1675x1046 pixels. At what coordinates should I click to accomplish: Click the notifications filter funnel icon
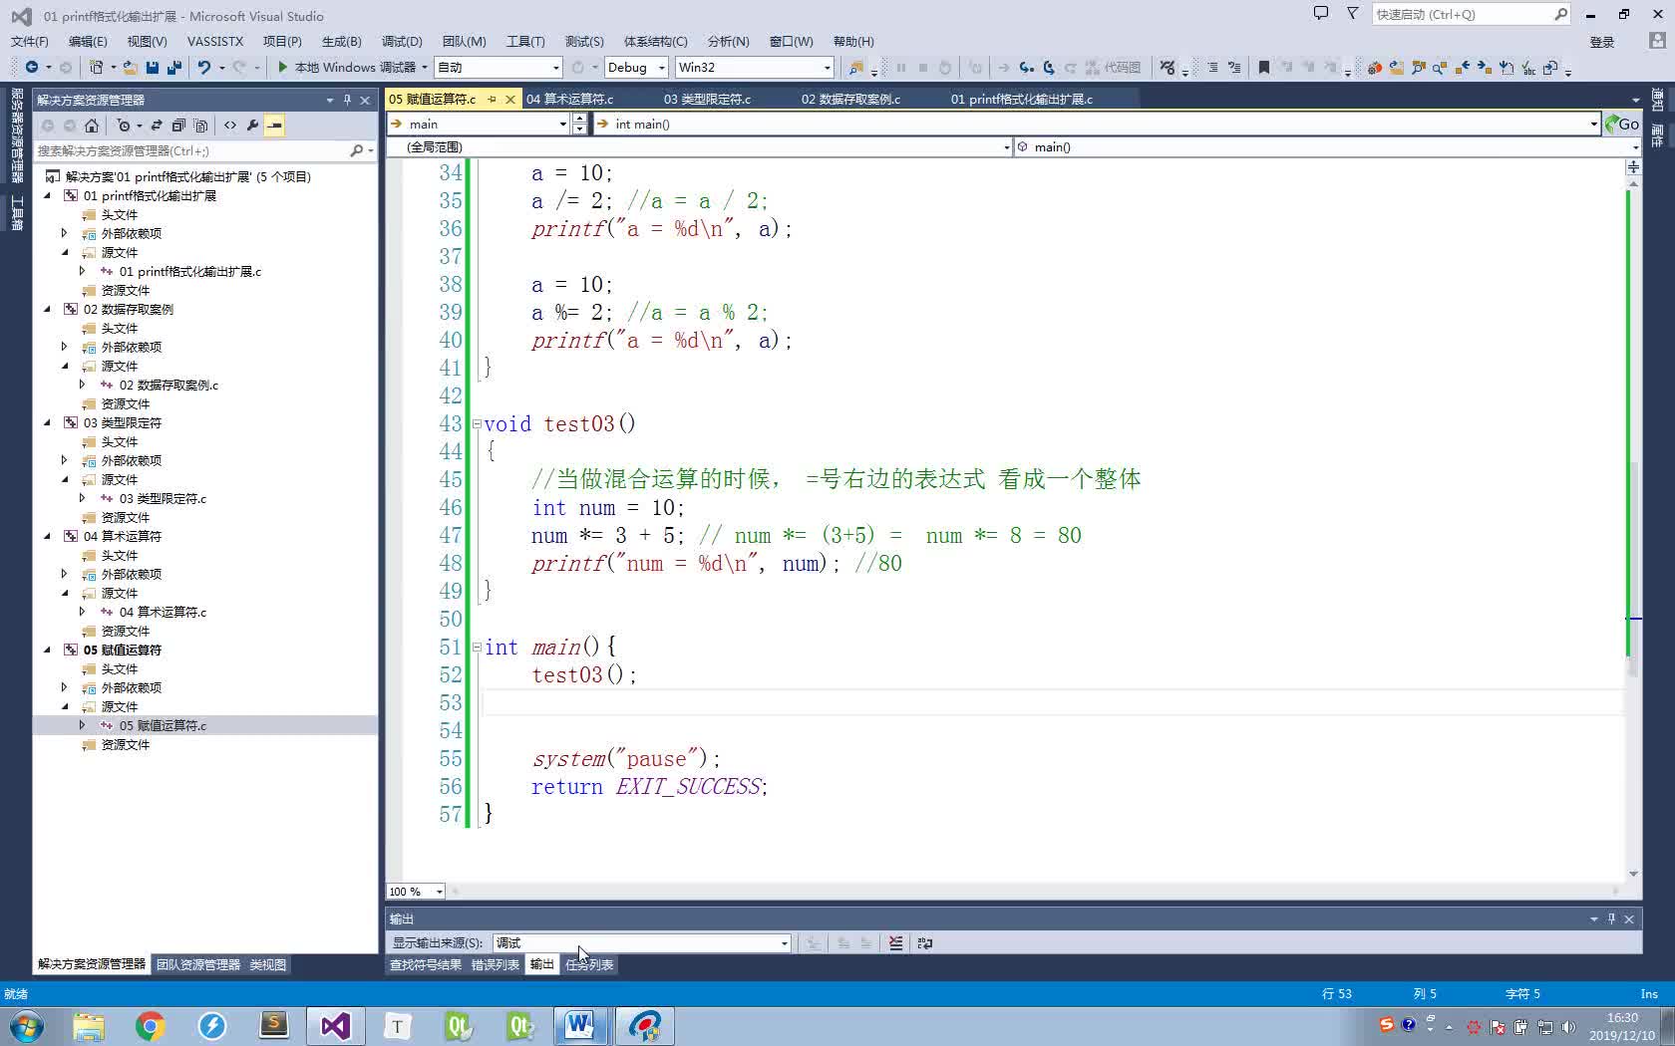tap(1352, 13)
